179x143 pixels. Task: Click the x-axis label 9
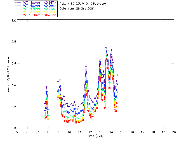(59, 132)
